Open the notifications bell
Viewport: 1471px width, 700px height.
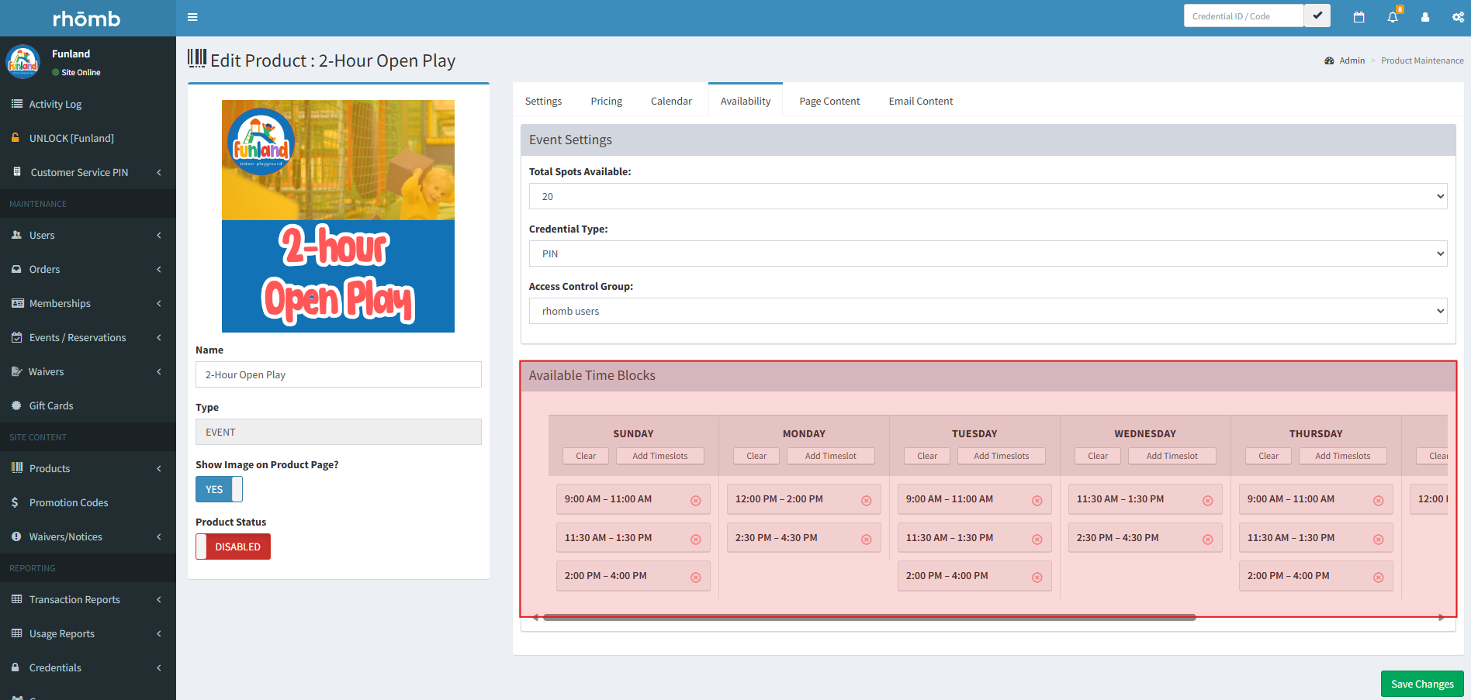point(1393,17)
